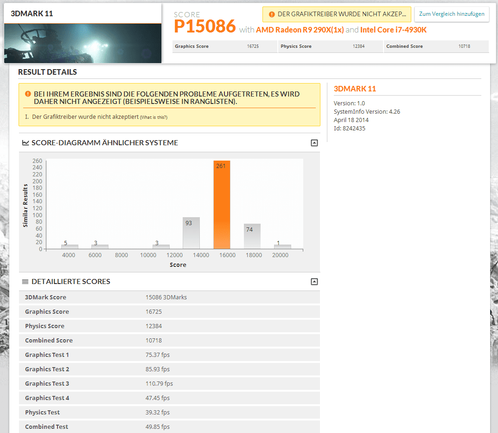This screenshot has width=498, height=433.
Task: Click the '110.79 fps' value
Action: [159, 383]
